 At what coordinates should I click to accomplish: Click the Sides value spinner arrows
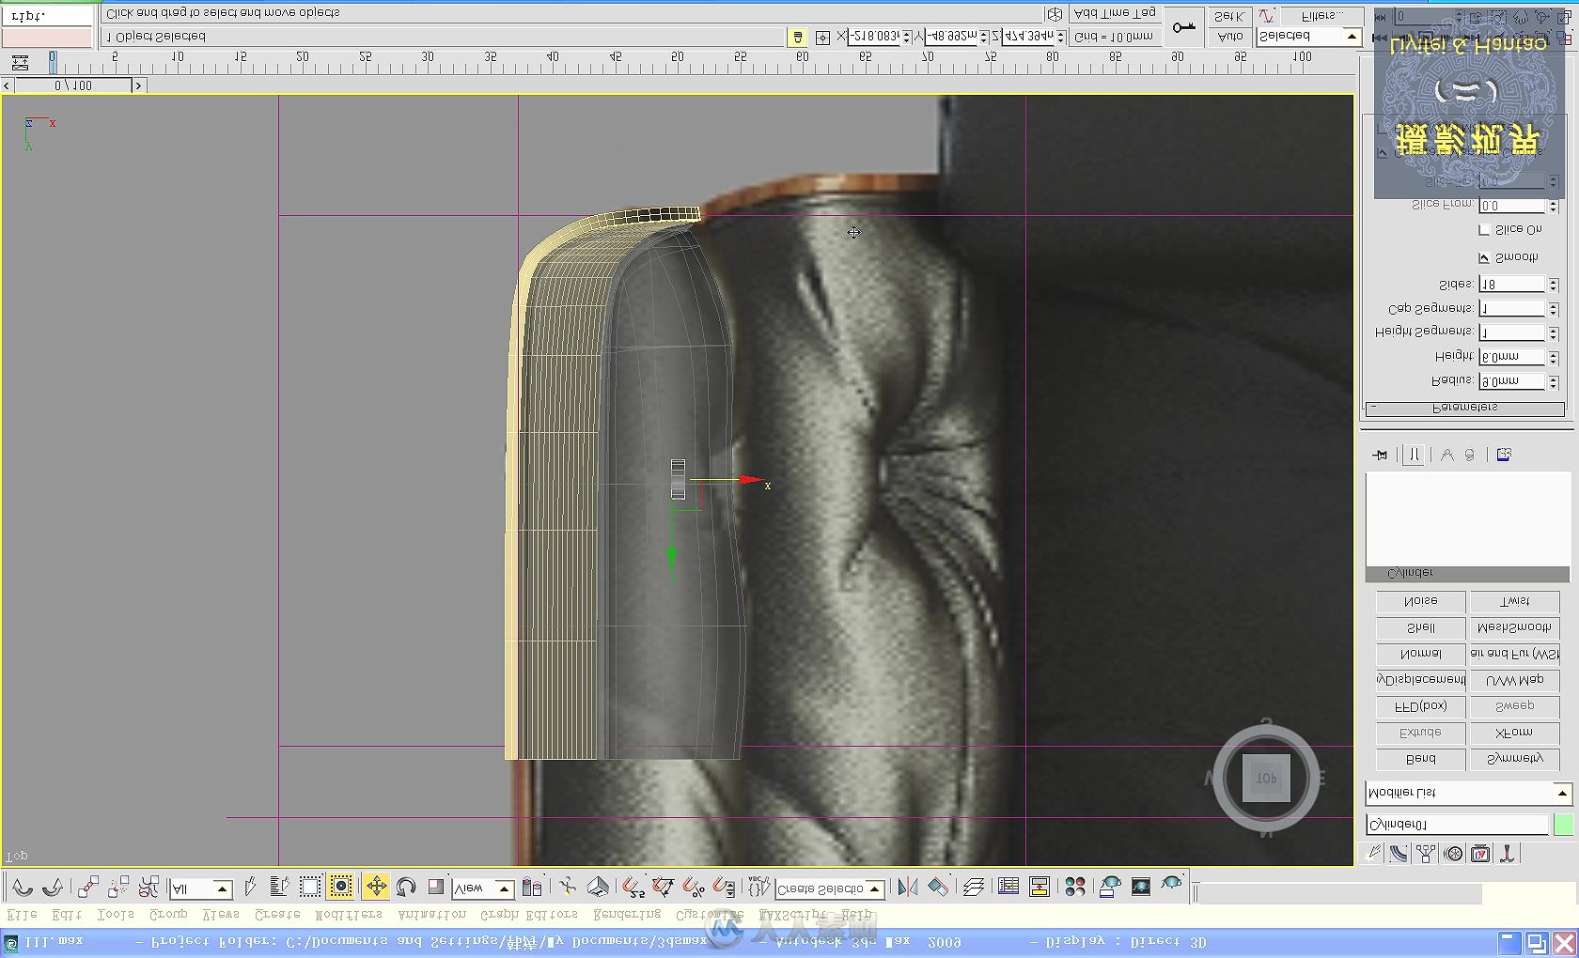[1553, 285]
